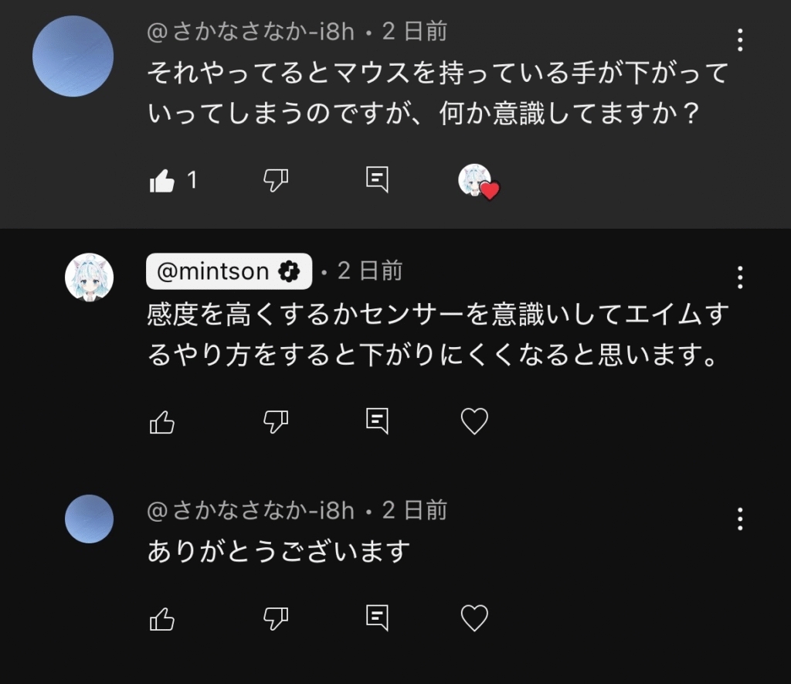Open small blue avatar on last reply

coord(89,519)
